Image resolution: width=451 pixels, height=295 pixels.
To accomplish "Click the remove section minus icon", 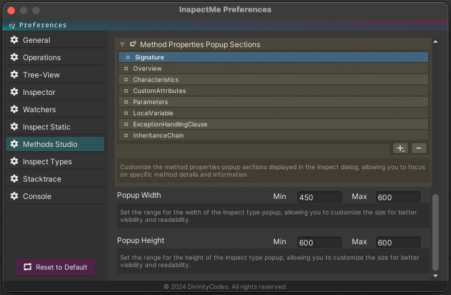I will click(419, 148).
